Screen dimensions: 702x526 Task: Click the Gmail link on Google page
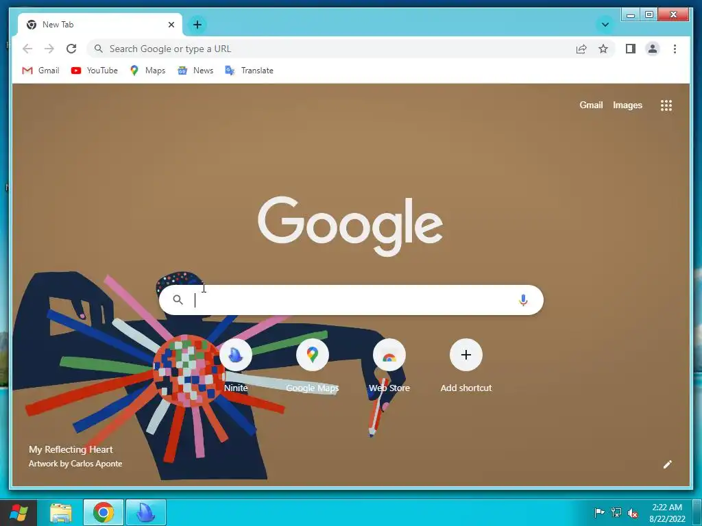(x=591, y=105)
